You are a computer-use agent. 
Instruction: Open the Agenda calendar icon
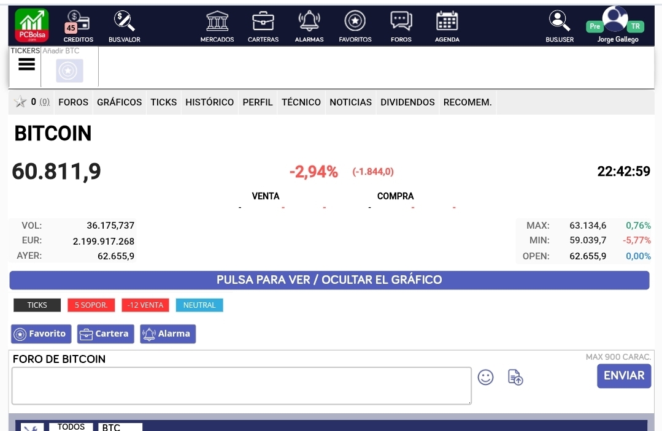[x=447, y=21]
